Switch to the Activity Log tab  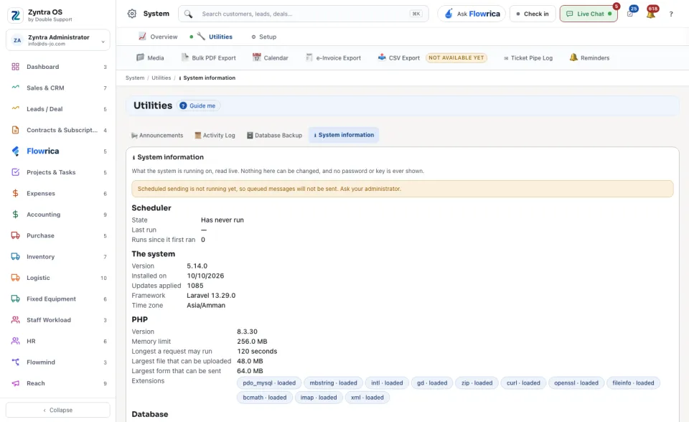click(x=215, y=136)
